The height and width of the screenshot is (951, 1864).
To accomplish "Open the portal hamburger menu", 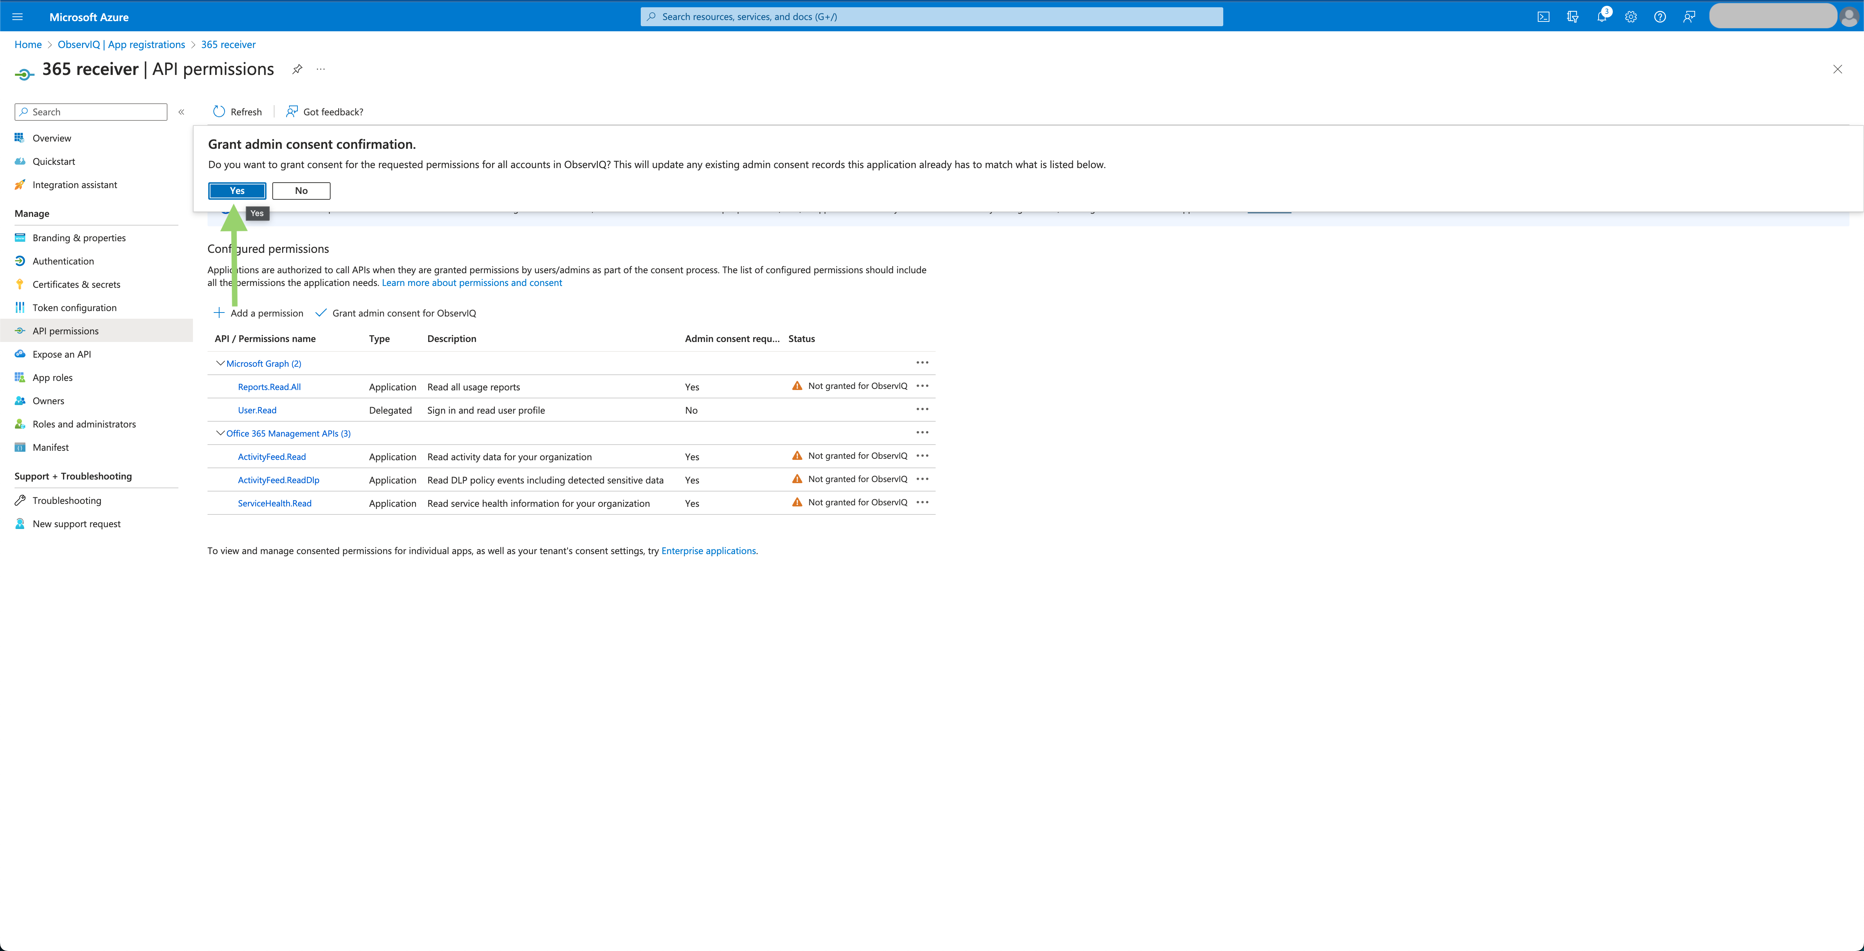I will [17, 16].
